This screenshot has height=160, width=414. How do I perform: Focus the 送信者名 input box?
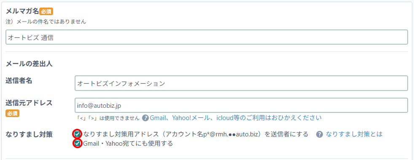coord(241,83)
